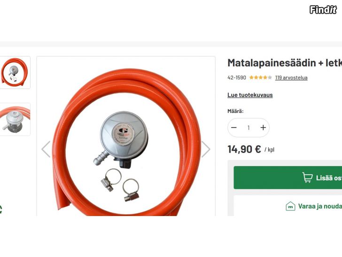342x257 pixels.
Task: Click the star rating icons
Action: [260, 77]
